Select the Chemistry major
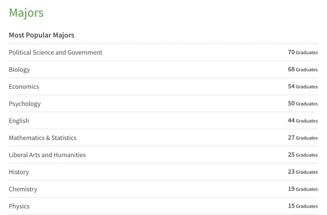Viewport: 327px width, 215px height. (23, 189)
